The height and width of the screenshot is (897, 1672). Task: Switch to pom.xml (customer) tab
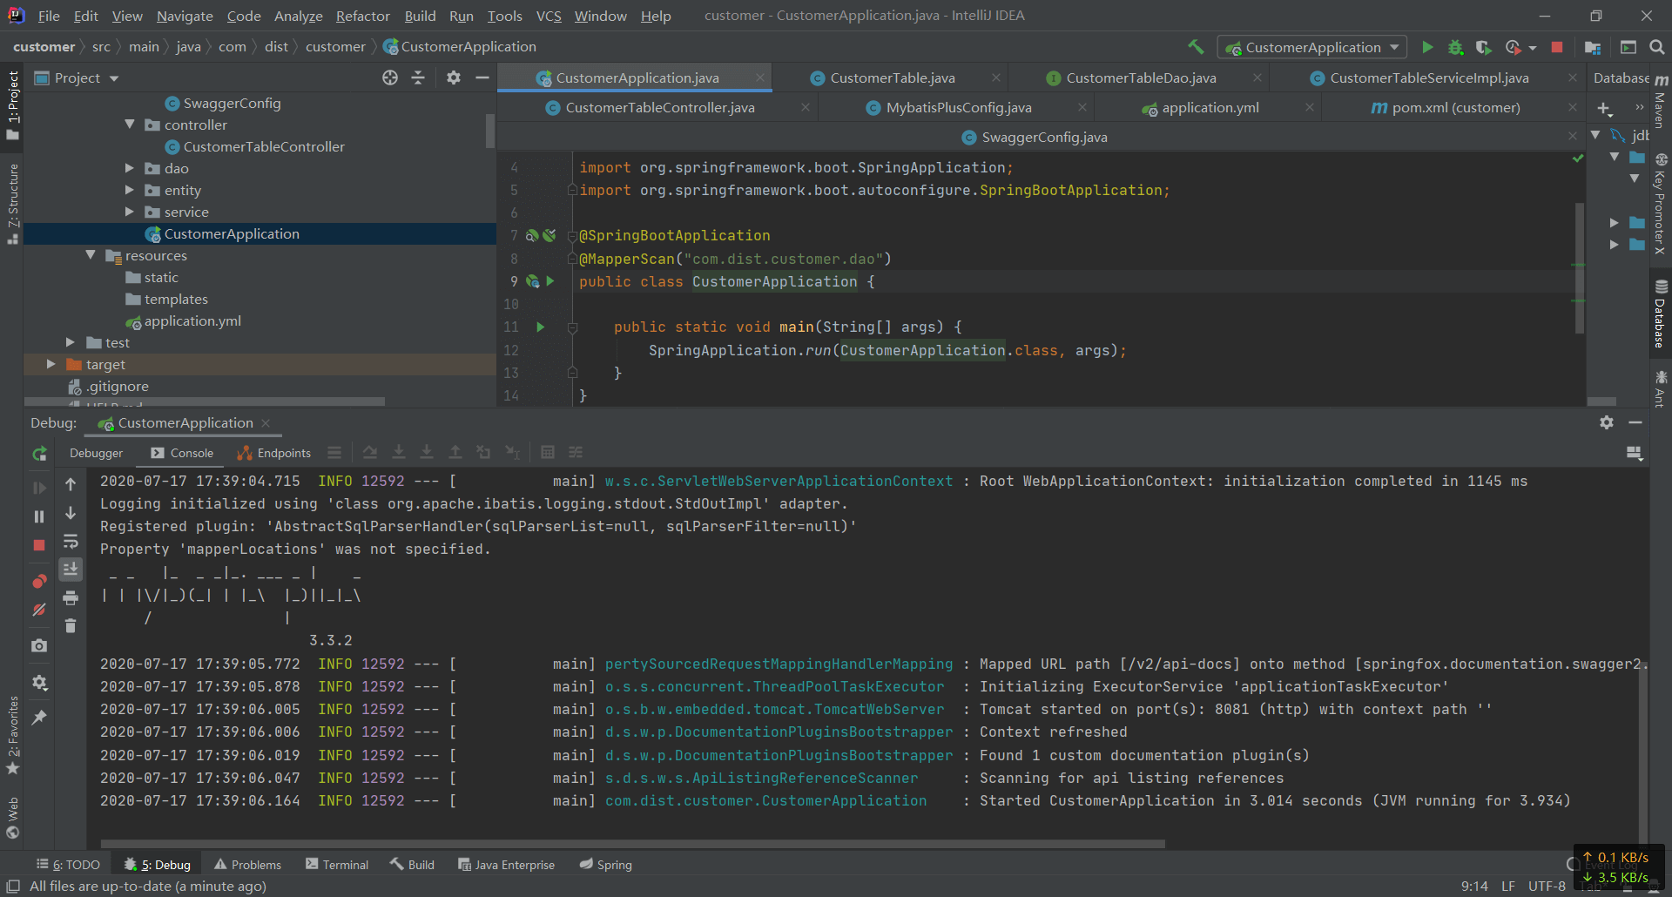click(x=1455, y=107)
